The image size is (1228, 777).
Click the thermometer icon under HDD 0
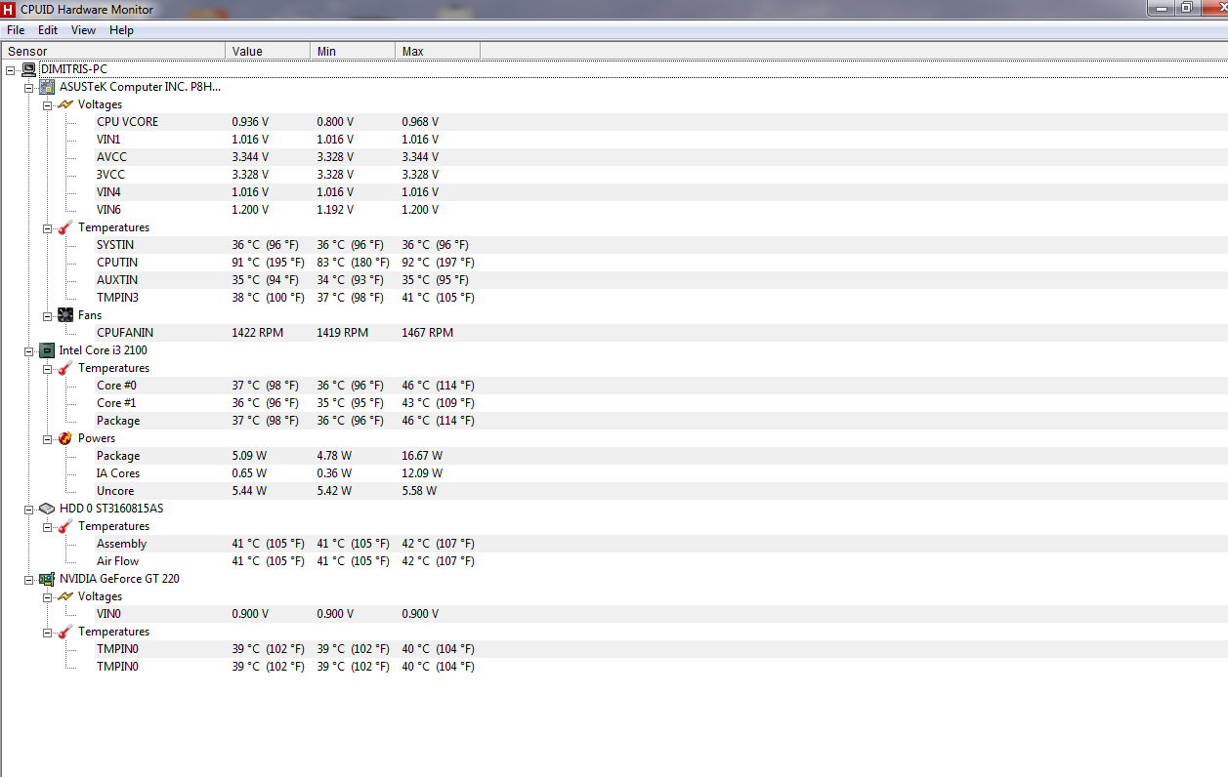(65, 526)
